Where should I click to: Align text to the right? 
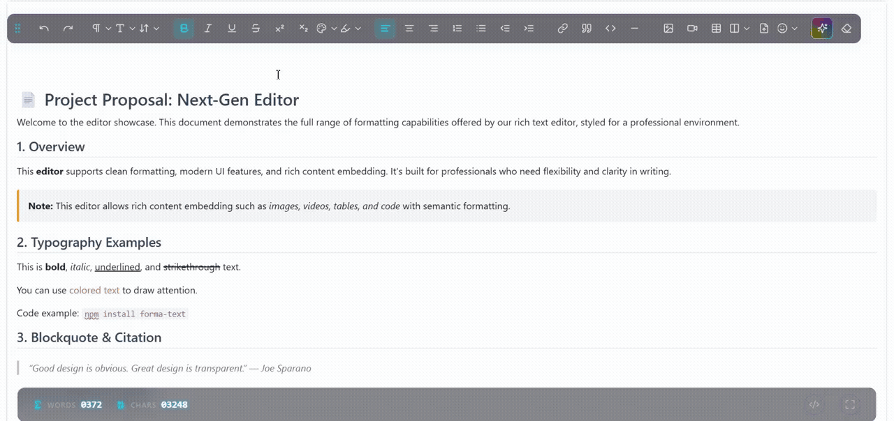433,29
